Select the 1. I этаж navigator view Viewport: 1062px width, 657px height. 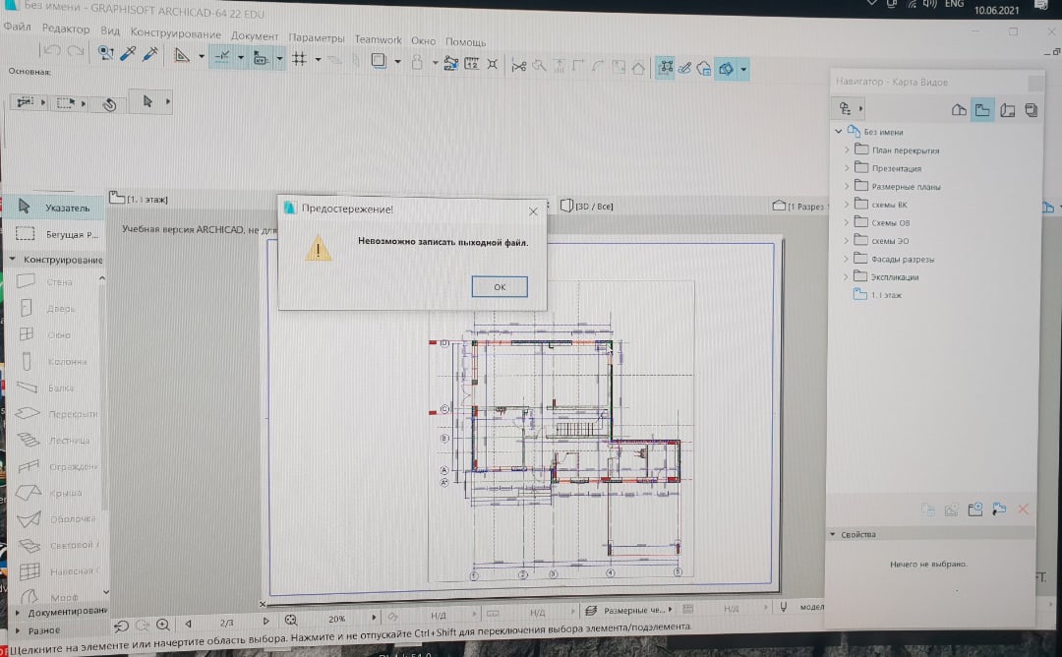pyautogui.click(x=878, y=295)
